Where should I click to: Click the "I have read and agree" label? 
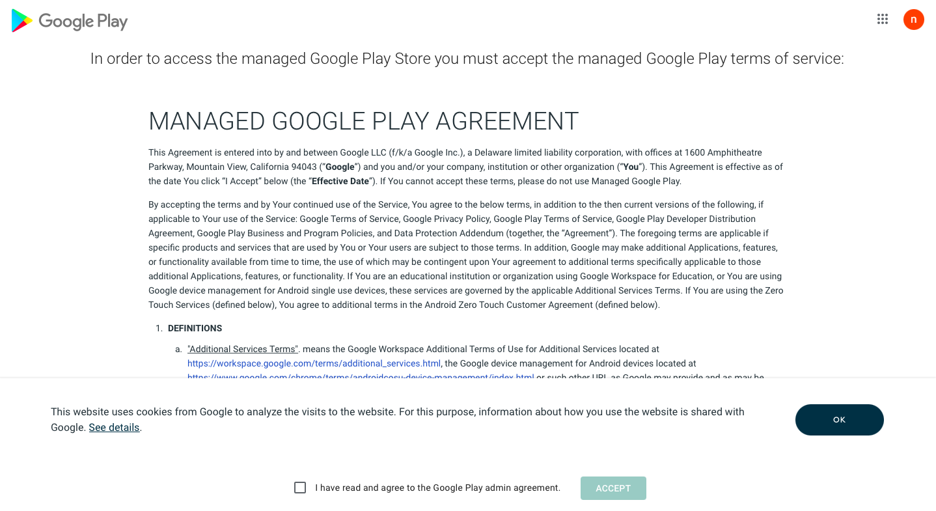(437, 488)
